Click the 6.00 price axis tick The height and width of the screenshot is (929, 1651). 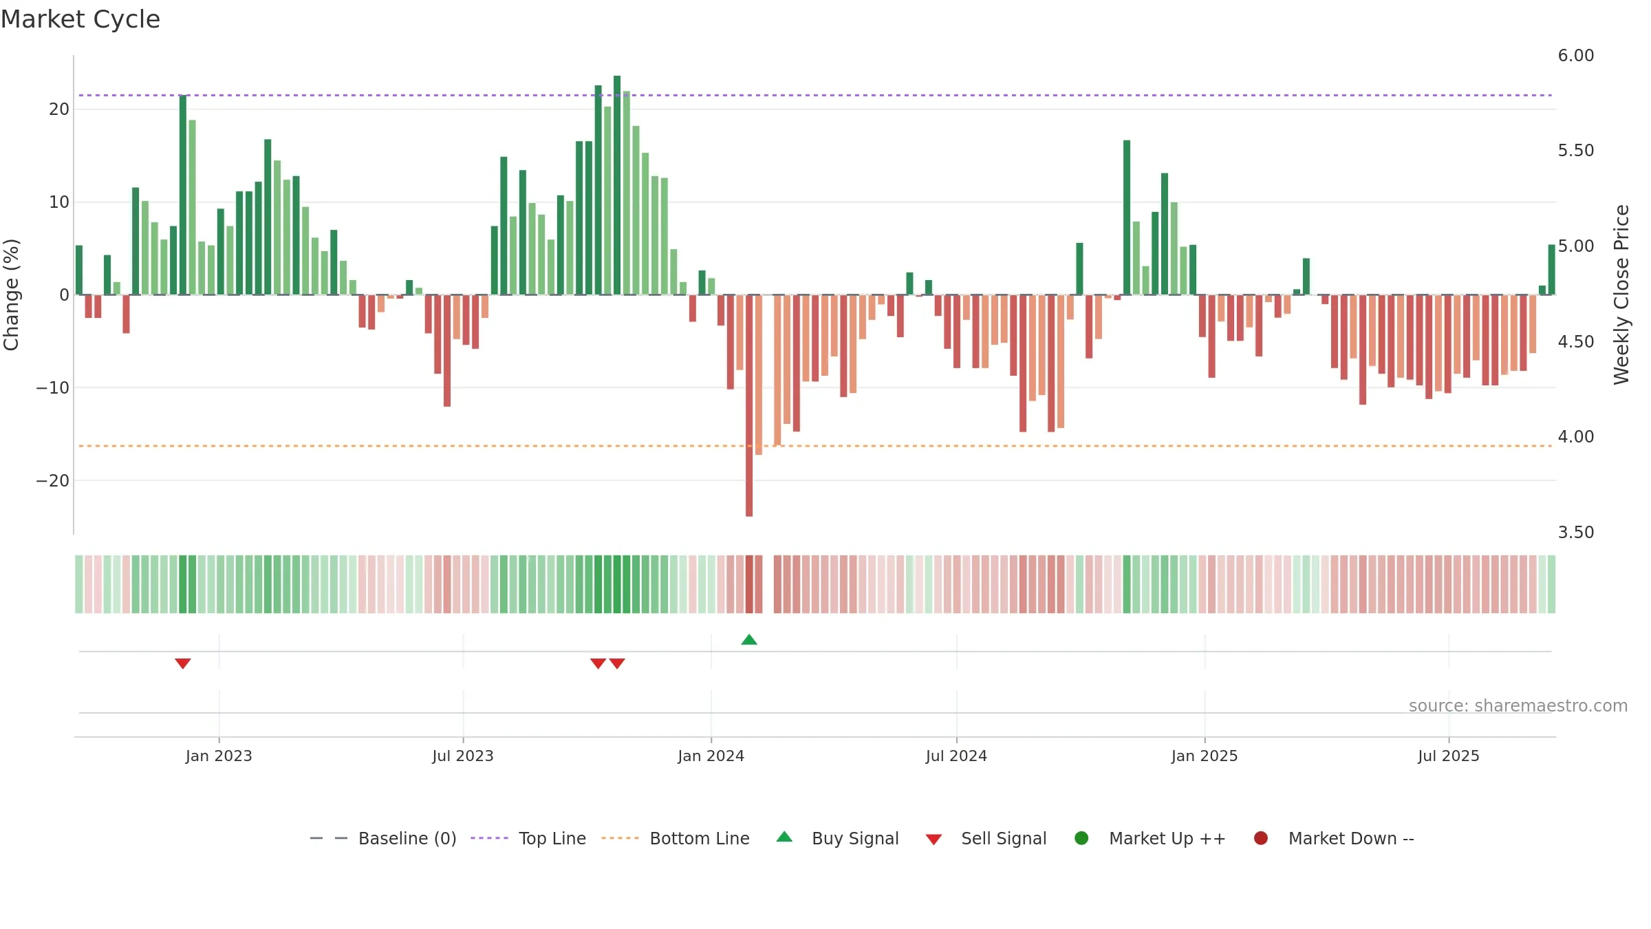[x=1576, y=56]
